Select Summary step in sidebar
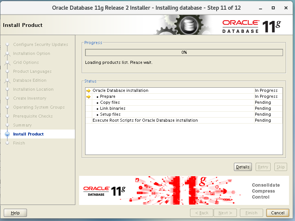Screen dimensions: 295x221 (22, 125)
